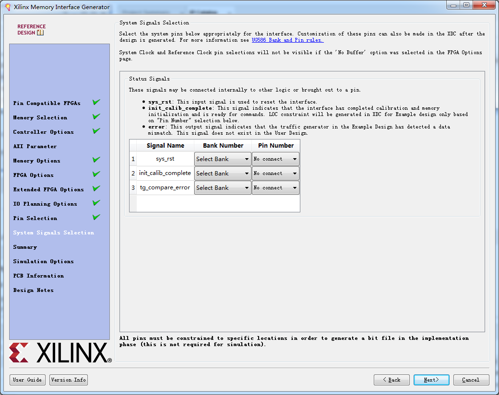499x395 pixels.
Task: Go to Controller Options step
Action: pyautogui.click(x=43, y=132)
